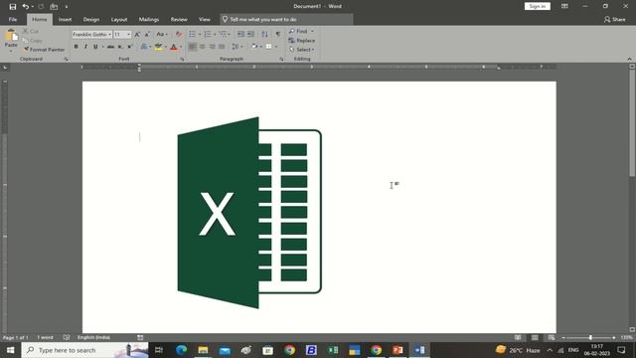Open the Change Case (Aa) dropdown
Screen dimensions: 636x358
coord(162,35)
